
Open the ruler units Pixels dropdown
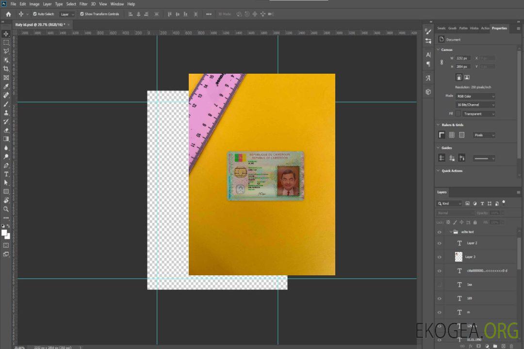click(484, 135)
